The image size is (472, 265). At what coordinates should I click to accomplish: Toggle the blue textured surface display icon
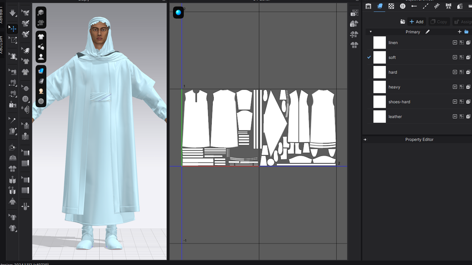pos(41,71)
